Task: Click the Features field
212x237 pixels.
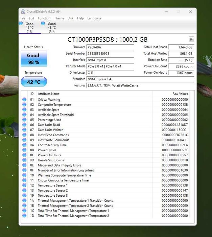Action: tap(140, 85)
